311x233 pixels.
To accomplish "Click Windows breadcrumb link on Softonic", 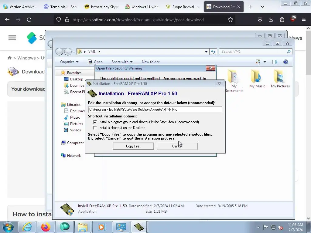I will pos(27,58).
